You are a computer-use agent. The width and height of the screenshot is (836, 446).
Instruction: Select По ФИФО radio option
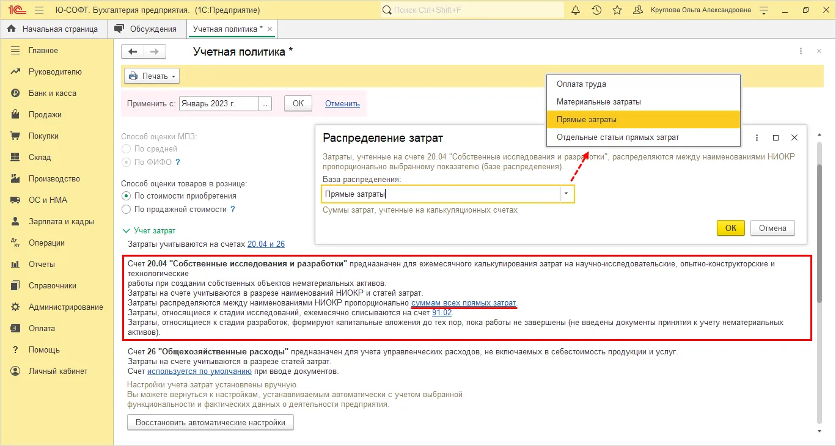[126, 163]
